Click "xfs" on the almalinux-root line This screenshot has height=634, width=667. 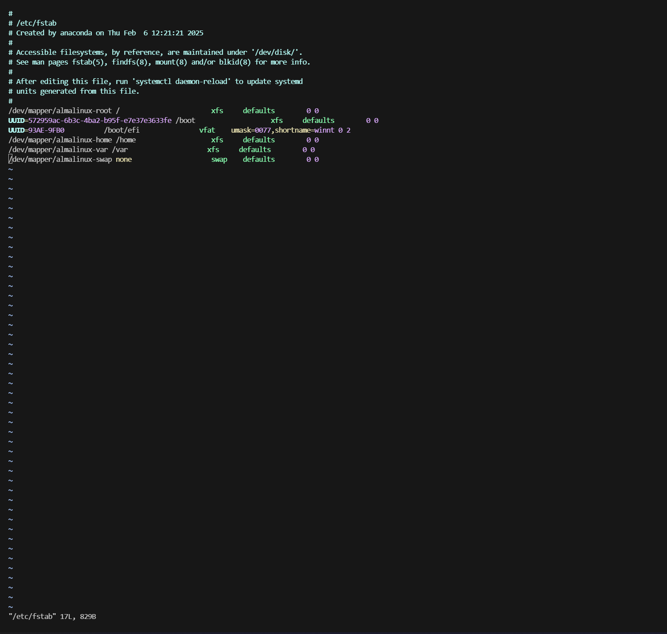pos(217,111)
